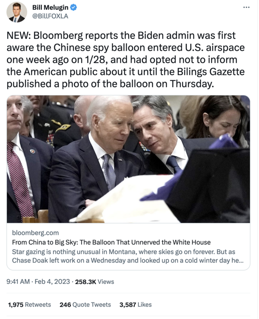Open the @BillFOXLA handle link

pos(50,16)
